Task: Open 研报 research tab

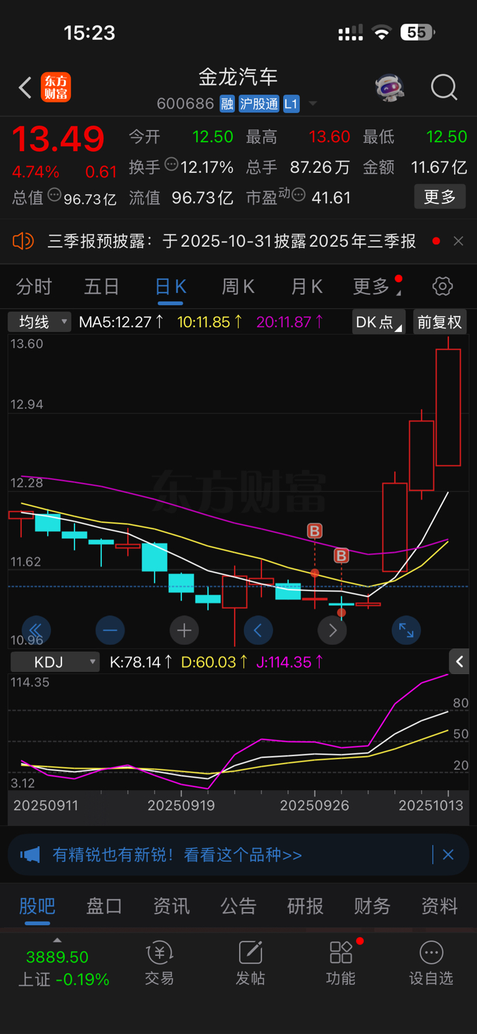Action: click(x=305, y=906)
